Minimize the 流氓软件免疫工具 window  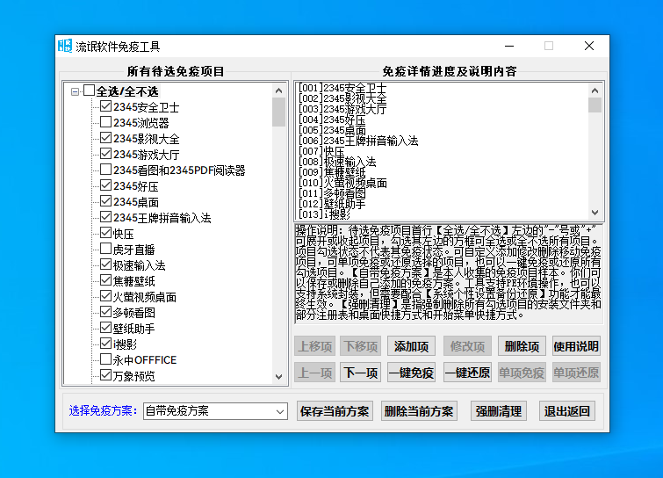pyautogui.click(x=509, y=46)
